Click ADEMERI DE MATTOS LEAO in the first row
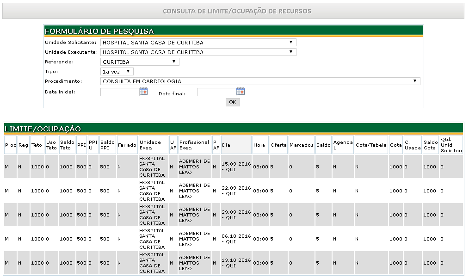469x278 pixels. point(194,167)
